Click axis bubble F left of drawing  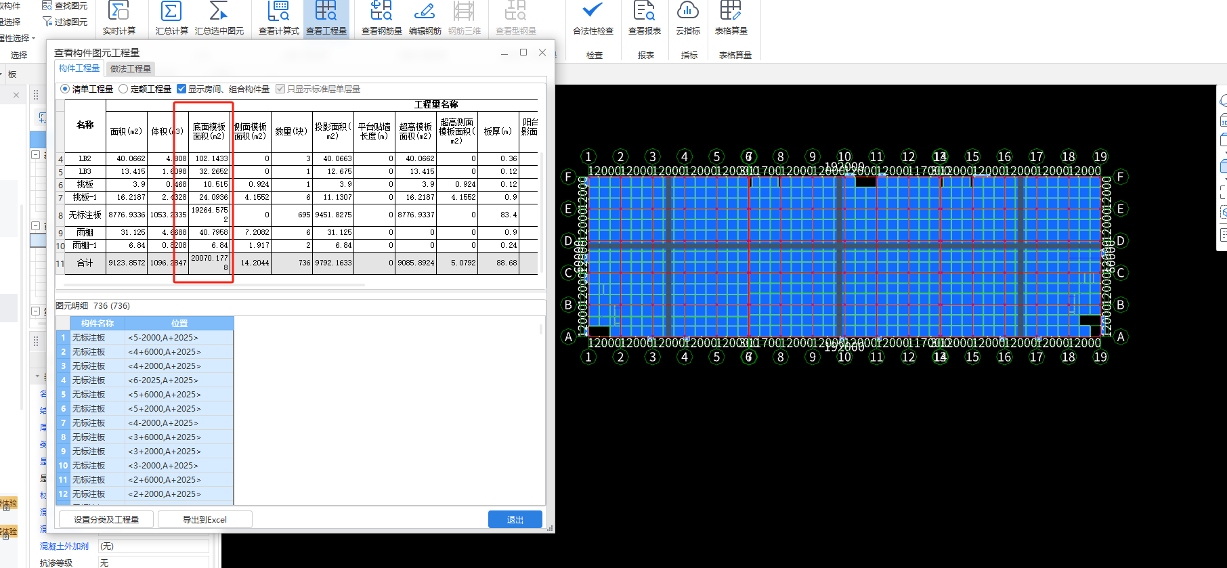[x=568, y=177]
